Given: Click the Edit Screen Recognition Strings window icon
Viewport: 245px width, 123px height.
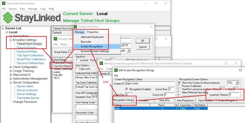Looking at the screenshot, I should point(116,70).
